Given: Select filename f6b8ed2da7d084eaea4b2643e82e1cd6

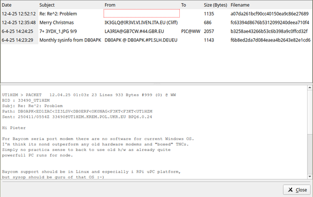Looking at the screenshot, I should click(x=271, y=40).
